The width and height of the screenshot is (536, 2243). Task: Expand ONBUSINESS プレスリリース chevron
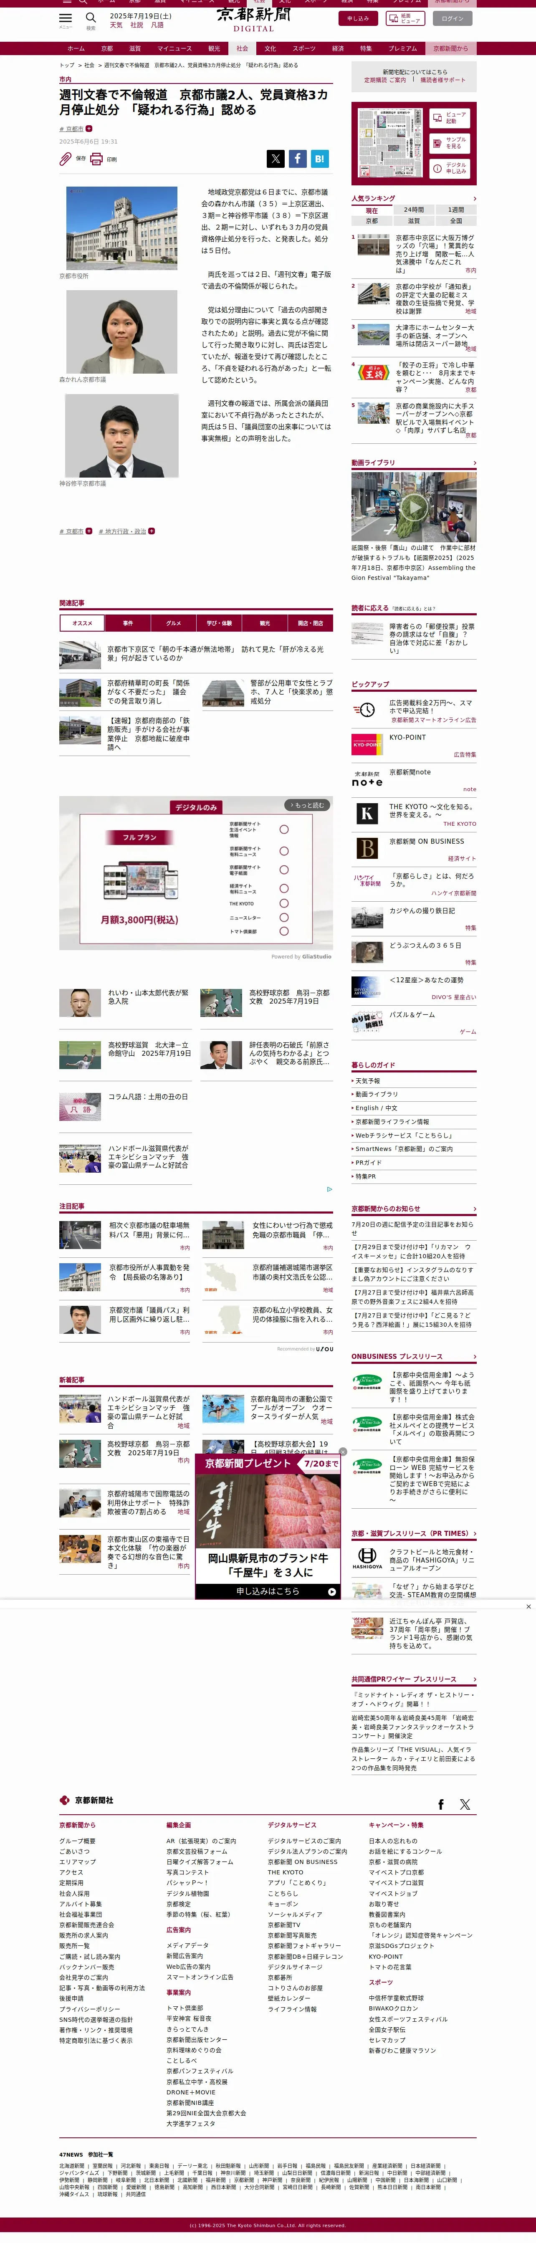point(474,1357)
